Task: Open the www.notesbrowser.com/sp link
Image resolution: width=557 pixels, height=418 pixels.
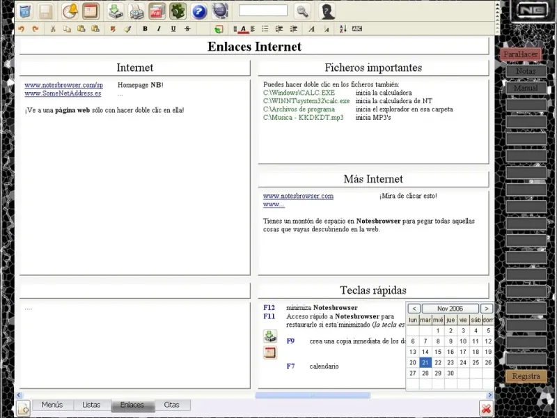Action: [x=63, y=85]
